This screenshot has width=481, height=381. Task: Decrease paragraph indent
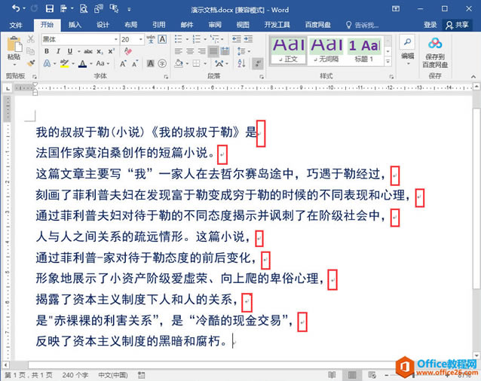(237, 39)
